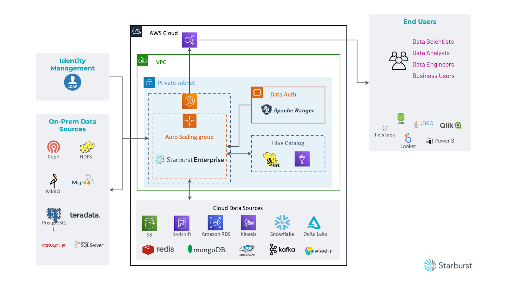Select the Looker logo
The height and width of the screenshot is (285, 507).
tap(408, 141)
